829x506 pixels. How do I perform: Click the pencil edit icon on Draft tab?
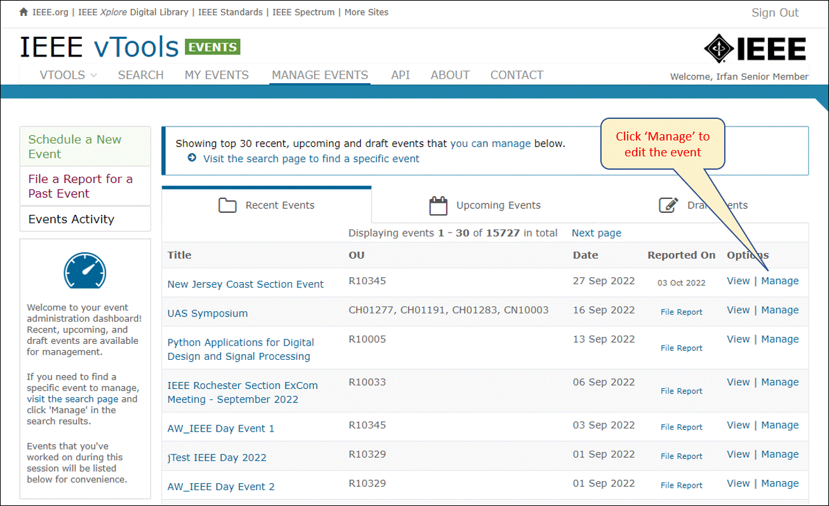click(668, 205)
